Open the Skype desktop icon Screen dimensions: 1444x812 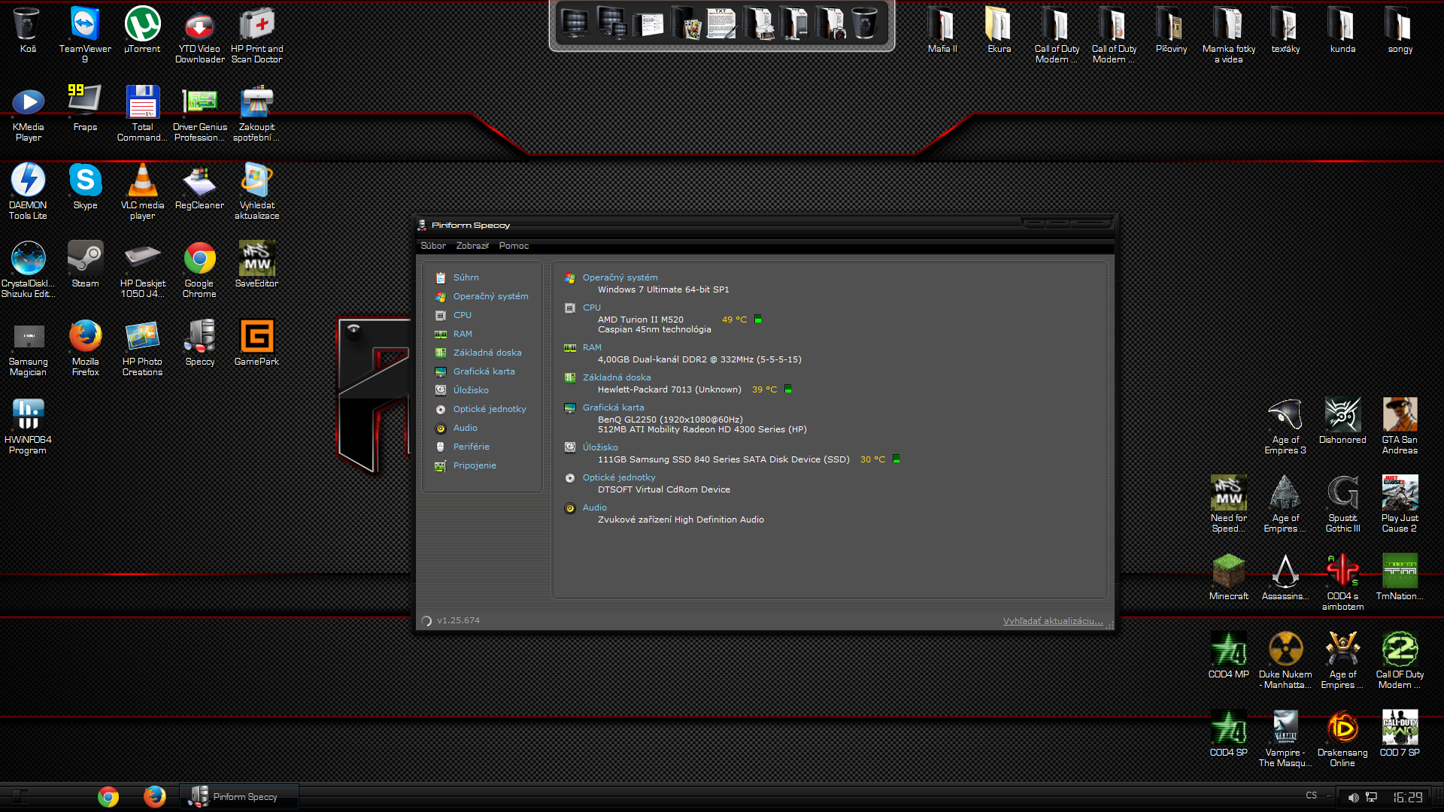click(85, 186)
